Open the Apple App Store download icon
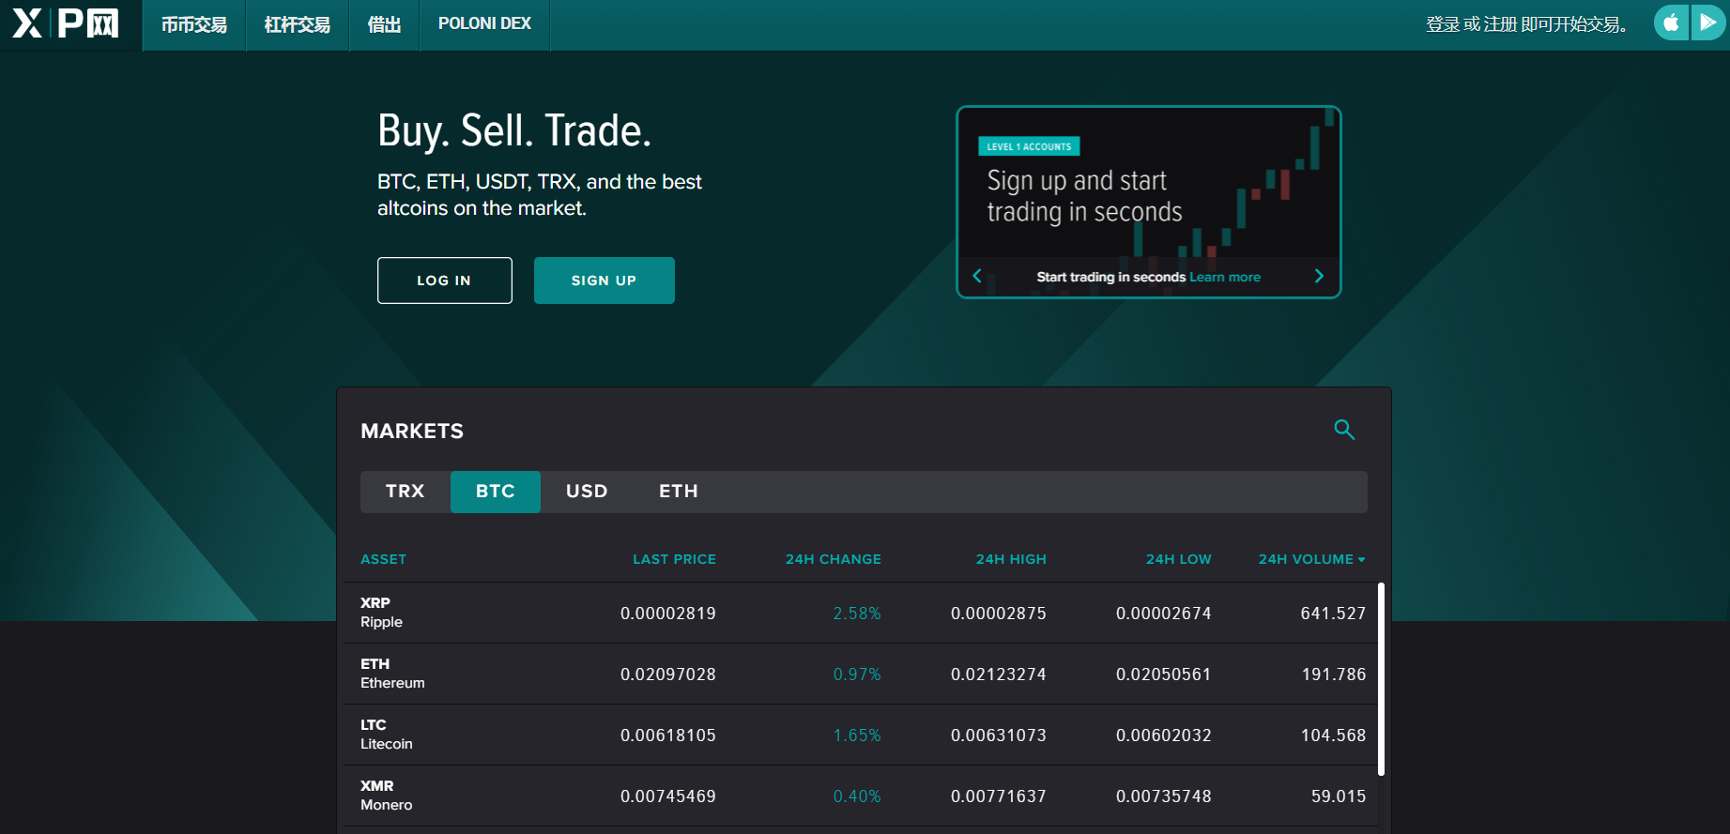This screenshot has height=834, width=1730. click(x=1671, y=23)
